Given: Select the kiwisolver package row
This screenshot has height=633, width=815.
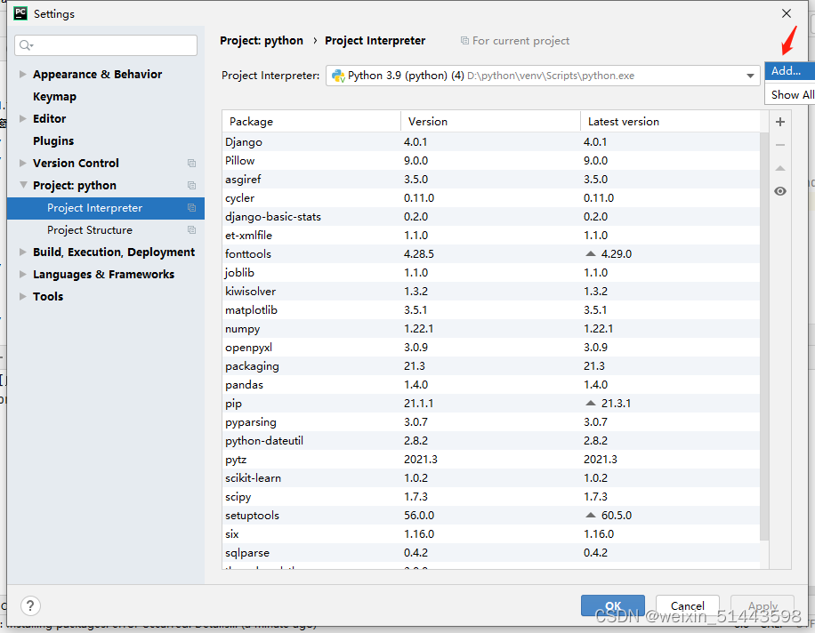Looking at the screenshot, I should coord(490,292).
